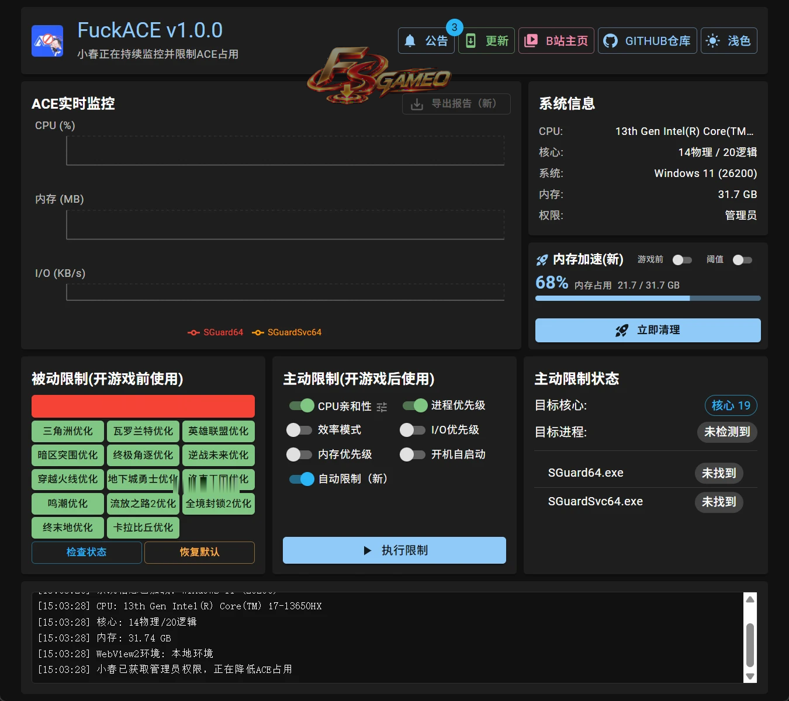Click the log line containing i7-13650HX
This screenshot has width=789, height=701.
(x=180, y=606)
